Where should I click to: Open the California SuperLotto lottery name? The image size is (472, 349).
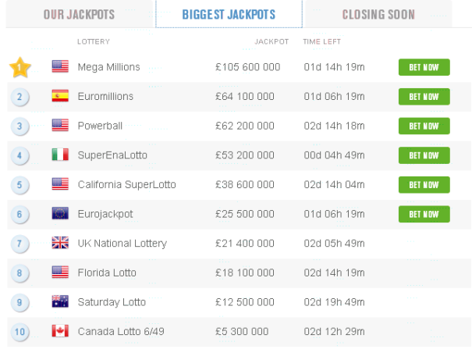pos(126,184)
